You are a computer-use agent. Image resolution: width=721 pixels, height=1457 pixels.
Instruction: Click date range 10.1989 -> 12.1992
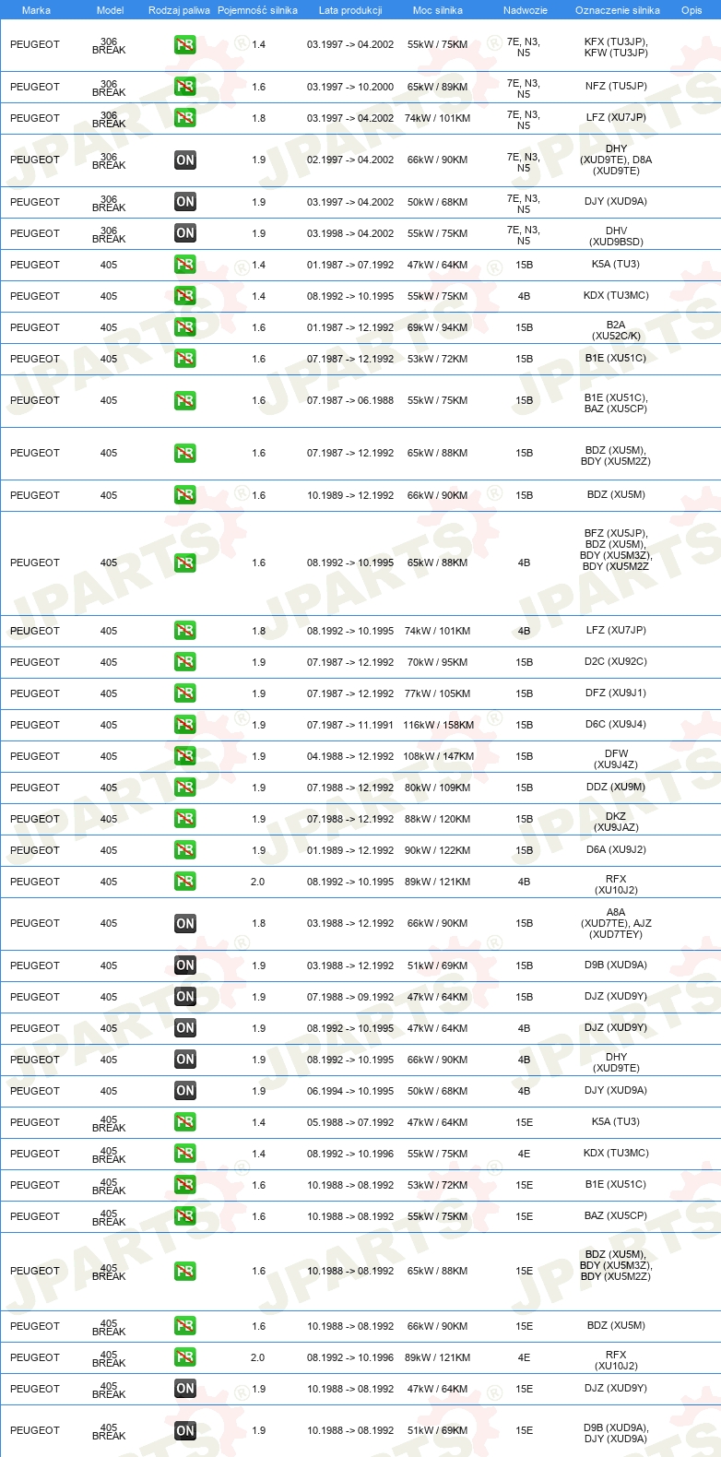(350, 495)
